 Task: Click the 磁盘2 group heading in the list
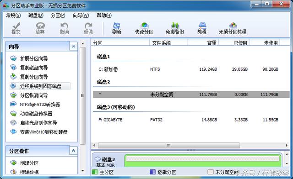point(103,82)
